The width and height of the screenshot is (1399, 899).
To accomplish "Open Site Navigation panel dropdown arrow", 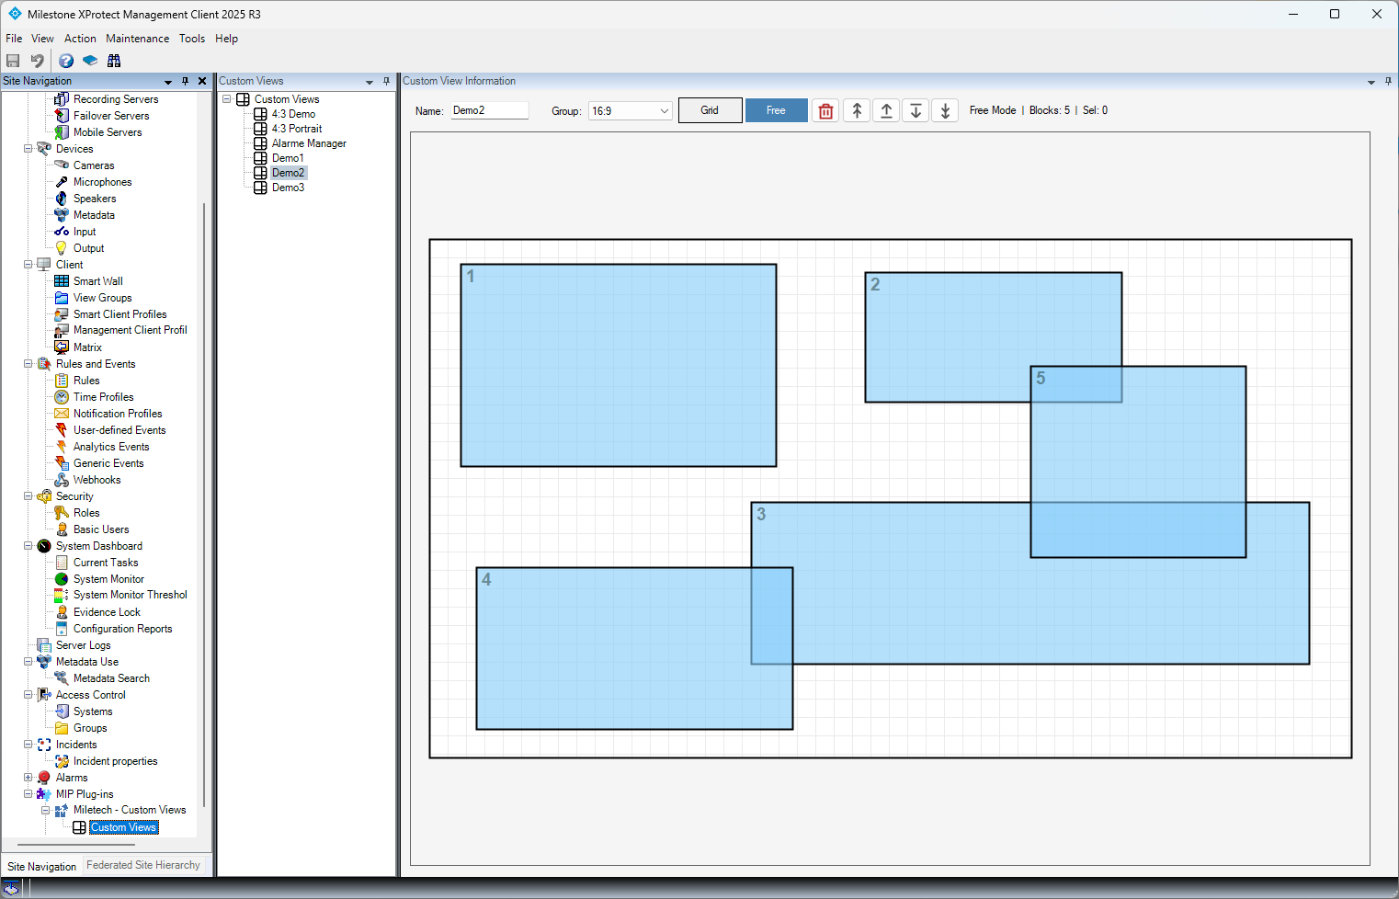I will 168,82.
